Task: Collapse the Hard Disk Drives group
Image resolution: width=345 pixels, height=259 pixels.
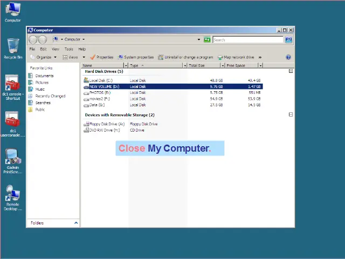Action: click(x=291, y=71)
